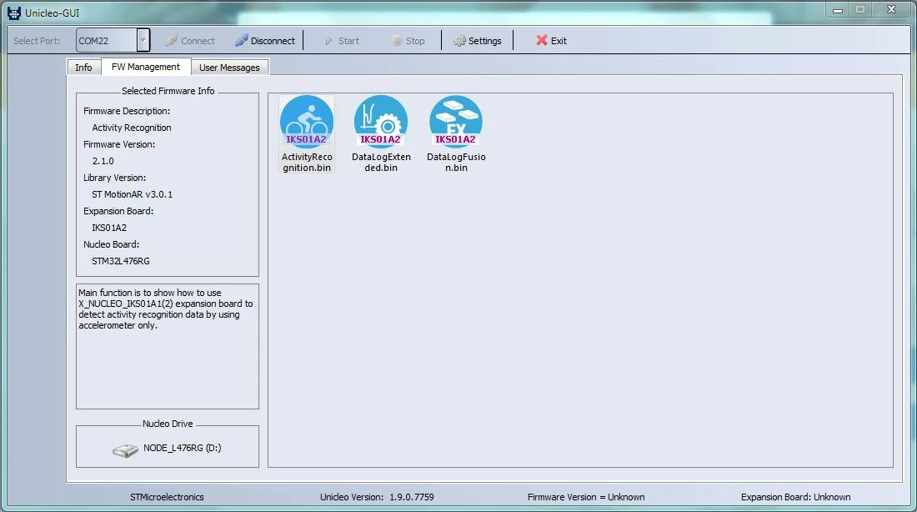
Task: Switch to the Info tab
Action: click(x=83, y=68)
